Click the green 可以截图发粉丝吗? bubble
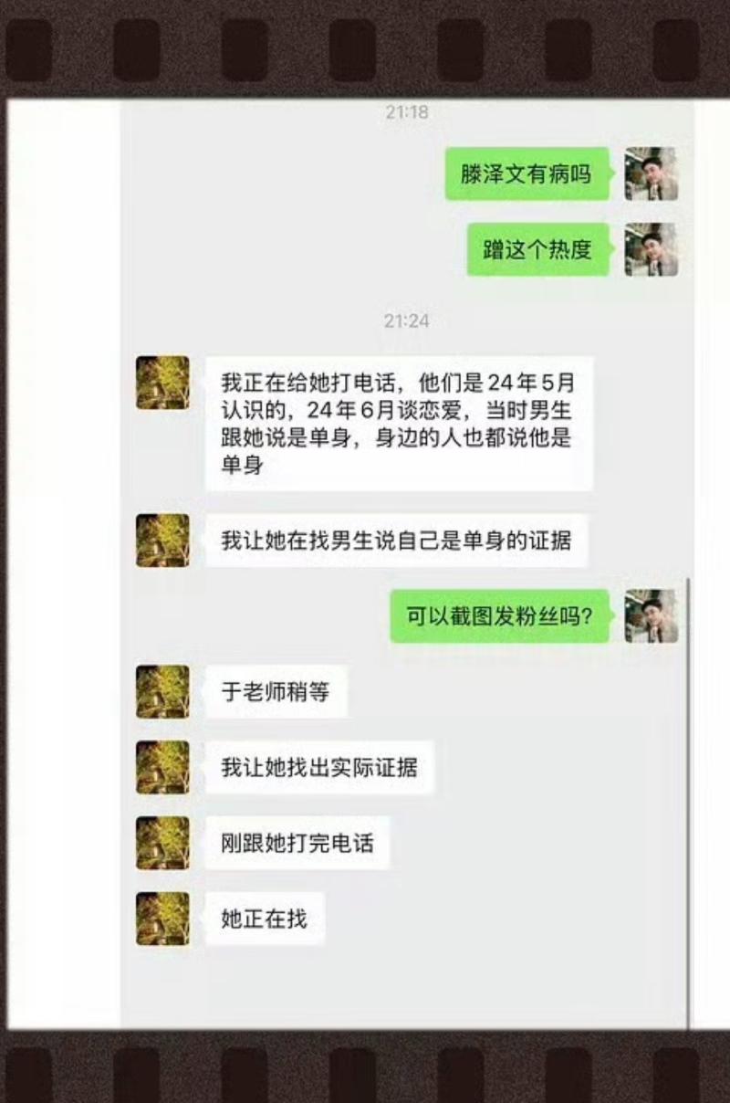Viewport: 730px width, 1103px height. click(x=500, y=616)
